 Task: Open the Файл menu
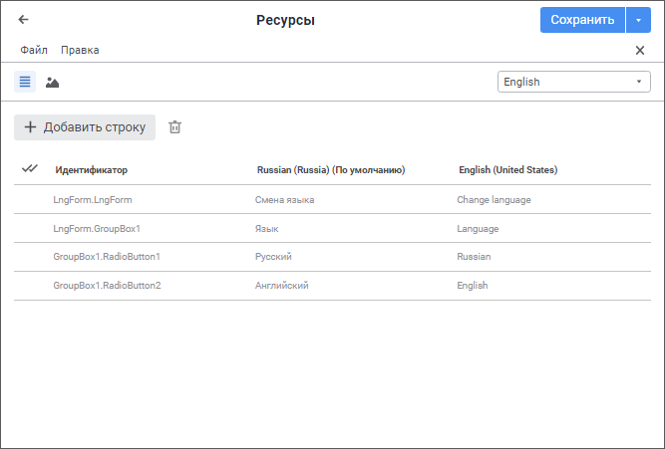click(x=34, y=50)
